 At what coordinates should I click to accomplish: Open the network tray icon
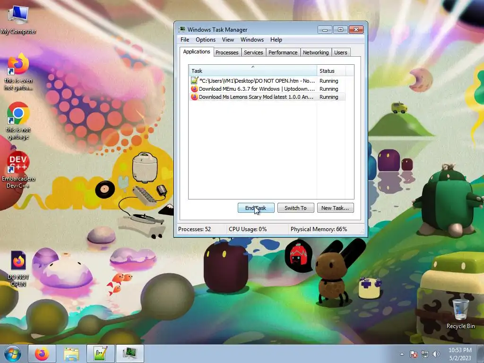(x=425, y=354)
